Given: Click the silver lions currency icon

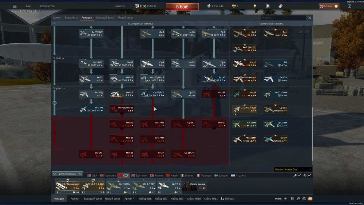Looking at the screenshot, I should click(x=209, y=6).
